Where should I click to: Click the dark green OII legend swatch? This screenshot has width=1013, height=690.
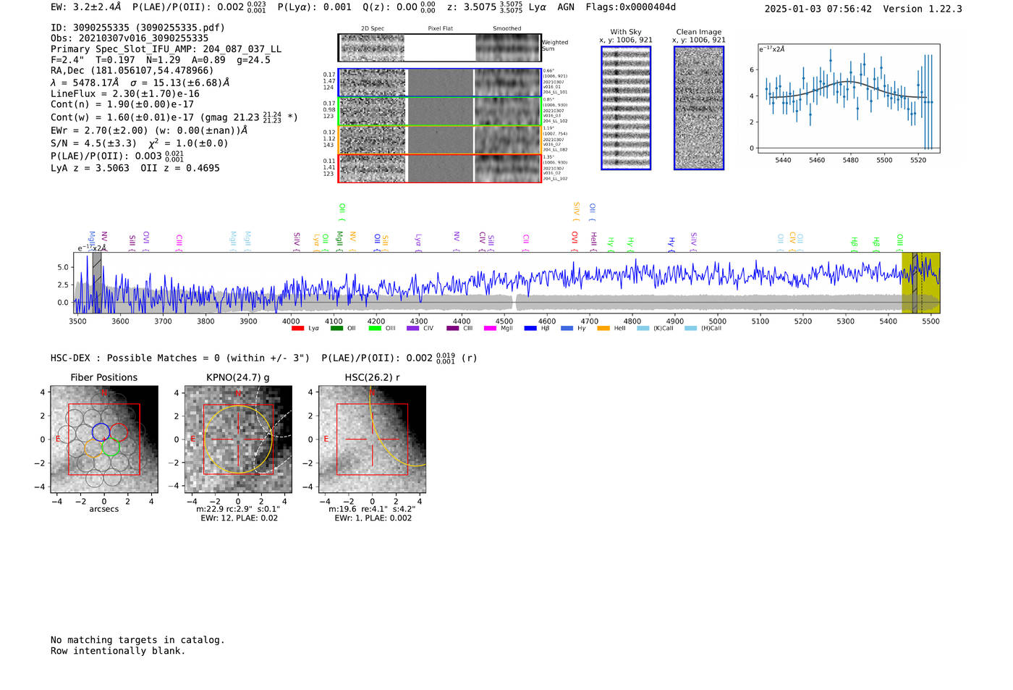(336, 329)
